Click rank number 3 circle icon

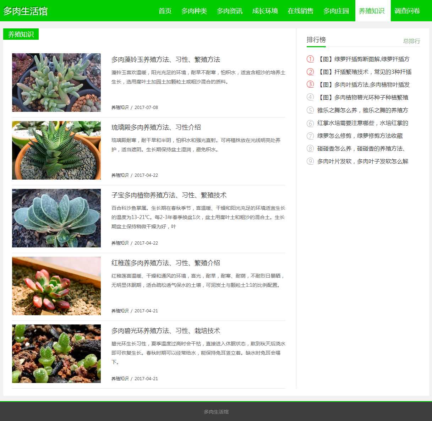coord(310,84)
